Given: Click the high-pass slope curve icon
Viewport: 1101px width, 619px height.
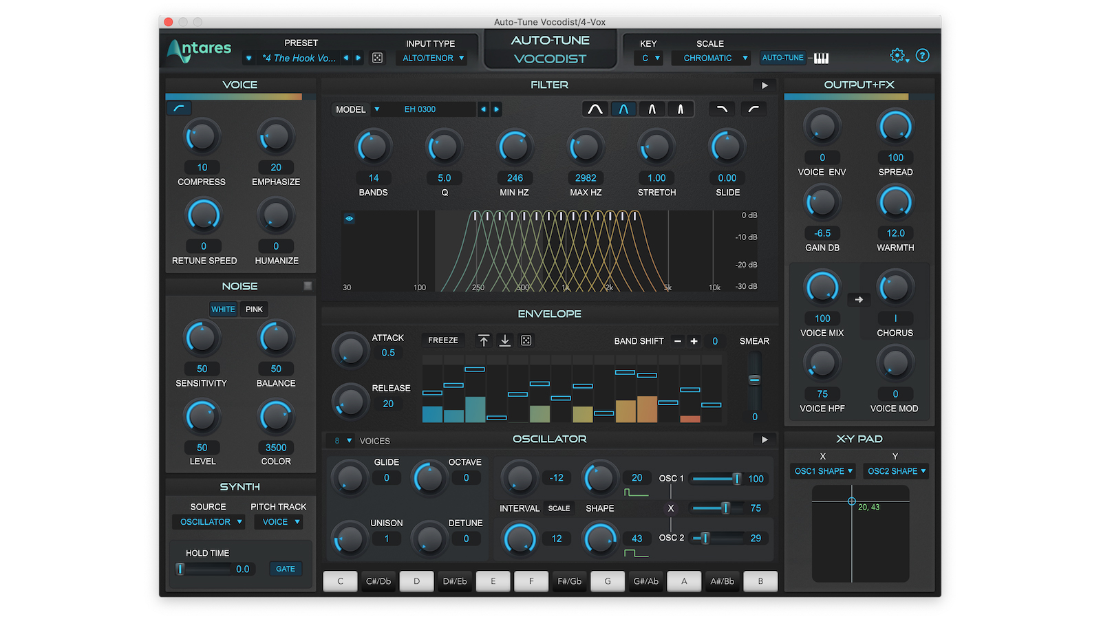Looking at the screenshot, I should pos(753,109).
